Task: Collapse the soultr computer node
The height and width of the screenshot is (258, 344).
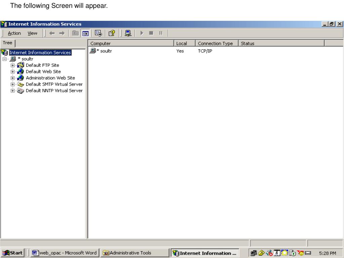Action: [4, 59]
